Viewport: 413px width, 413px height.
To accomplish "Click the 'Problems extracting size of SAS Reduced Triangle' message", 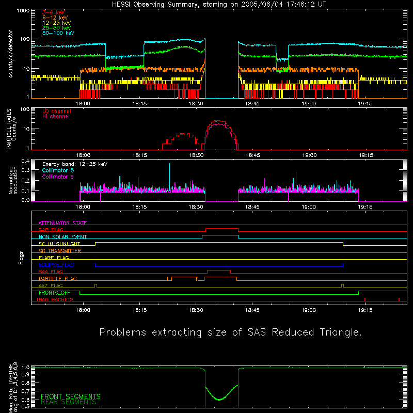I will (230, 332).
